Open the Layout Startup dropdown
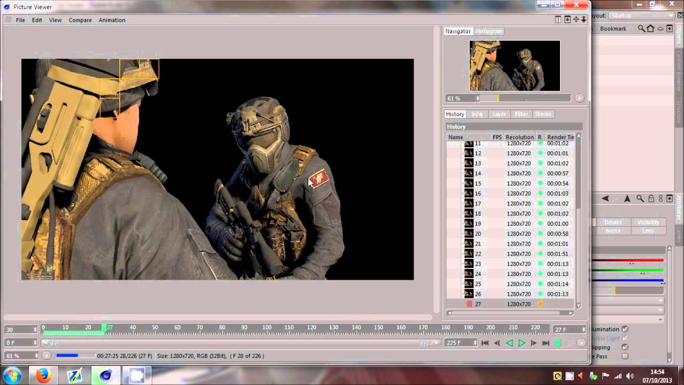The image size is (684, 385). click(x=642, y=16)
